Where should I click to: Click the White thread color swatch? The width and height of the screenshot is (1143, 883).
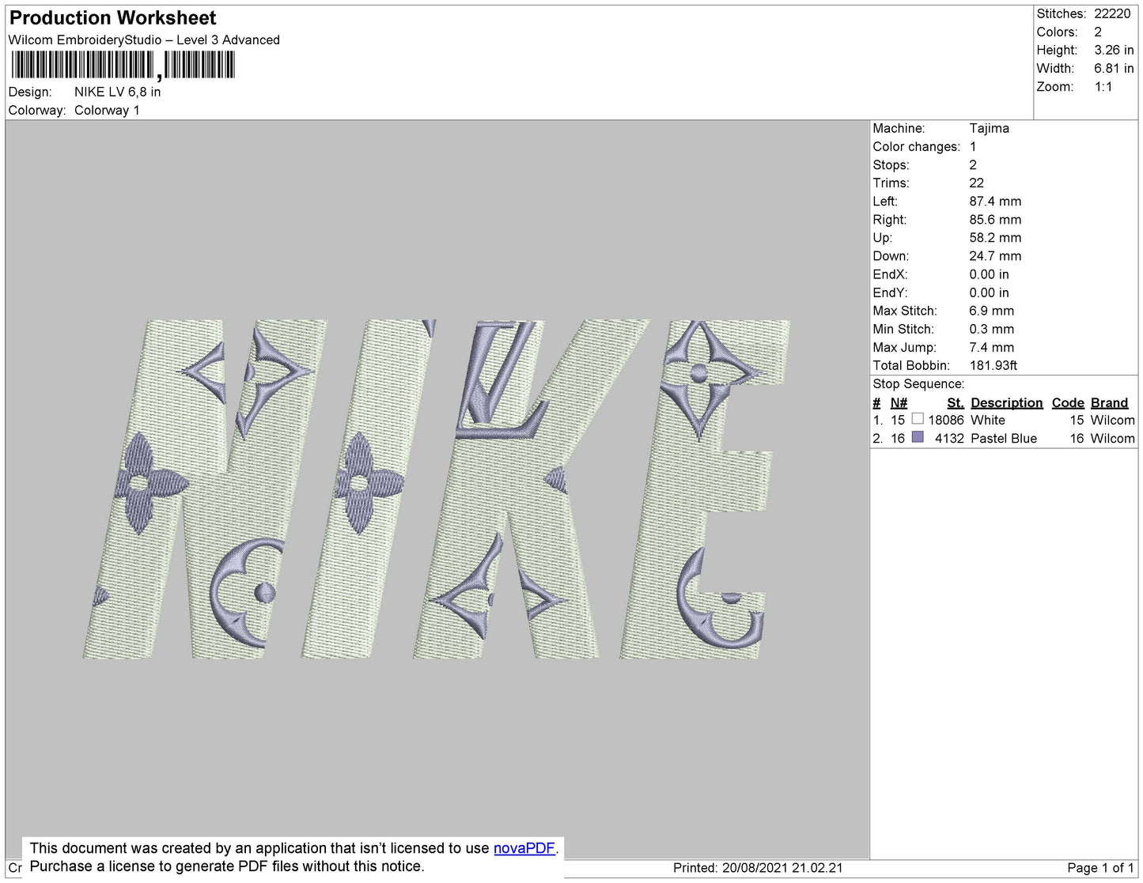coord(918,419)
